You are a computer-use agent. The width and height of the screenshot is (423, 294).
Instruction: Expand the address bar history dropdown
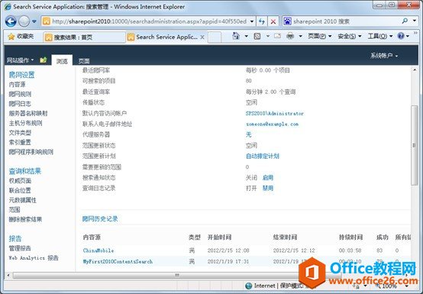point(252,21)
